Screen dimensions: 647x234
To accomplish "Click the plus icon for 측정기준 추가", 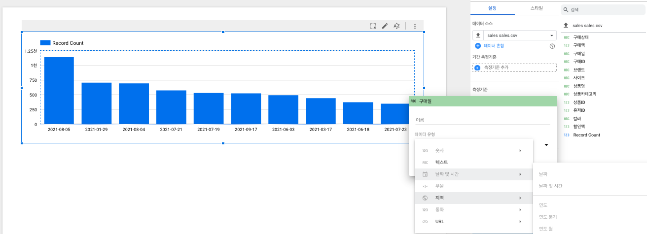I will (477, 67).
